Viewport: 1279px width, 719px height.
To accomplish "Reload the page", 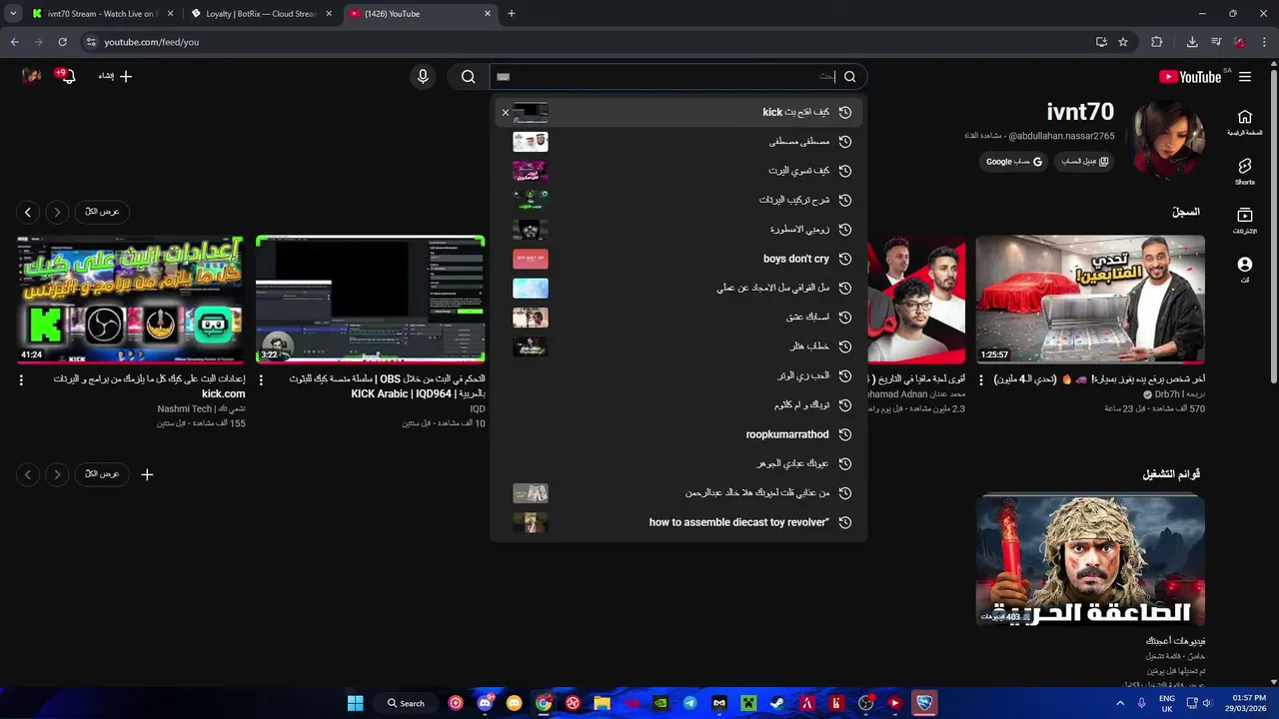I will click(62, 42).
